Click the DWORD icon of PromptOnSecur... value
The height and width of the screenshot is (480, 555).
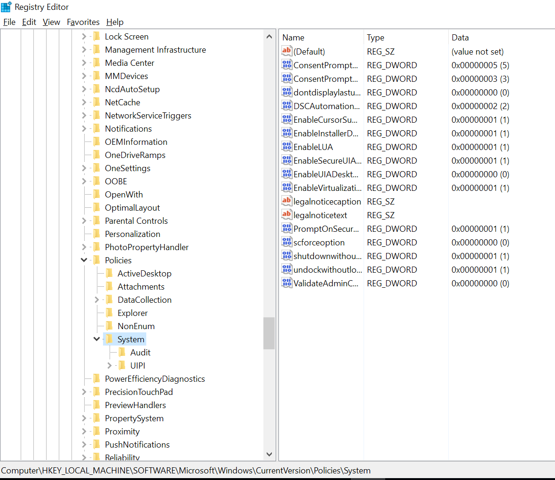[287, 228]
